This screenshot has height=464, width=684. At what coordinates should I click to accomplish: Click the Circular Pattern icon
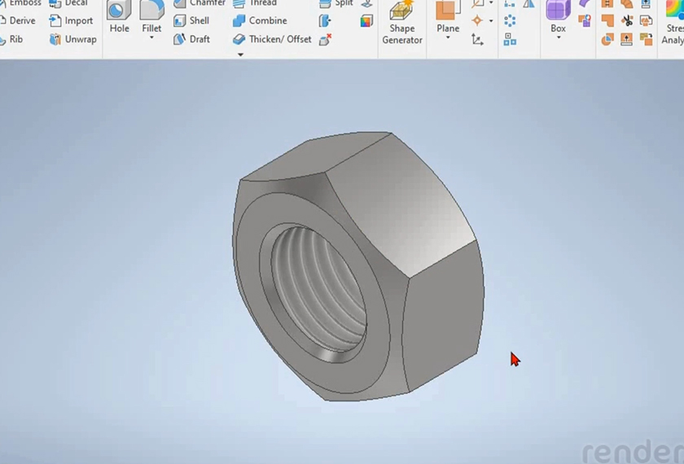510,21
